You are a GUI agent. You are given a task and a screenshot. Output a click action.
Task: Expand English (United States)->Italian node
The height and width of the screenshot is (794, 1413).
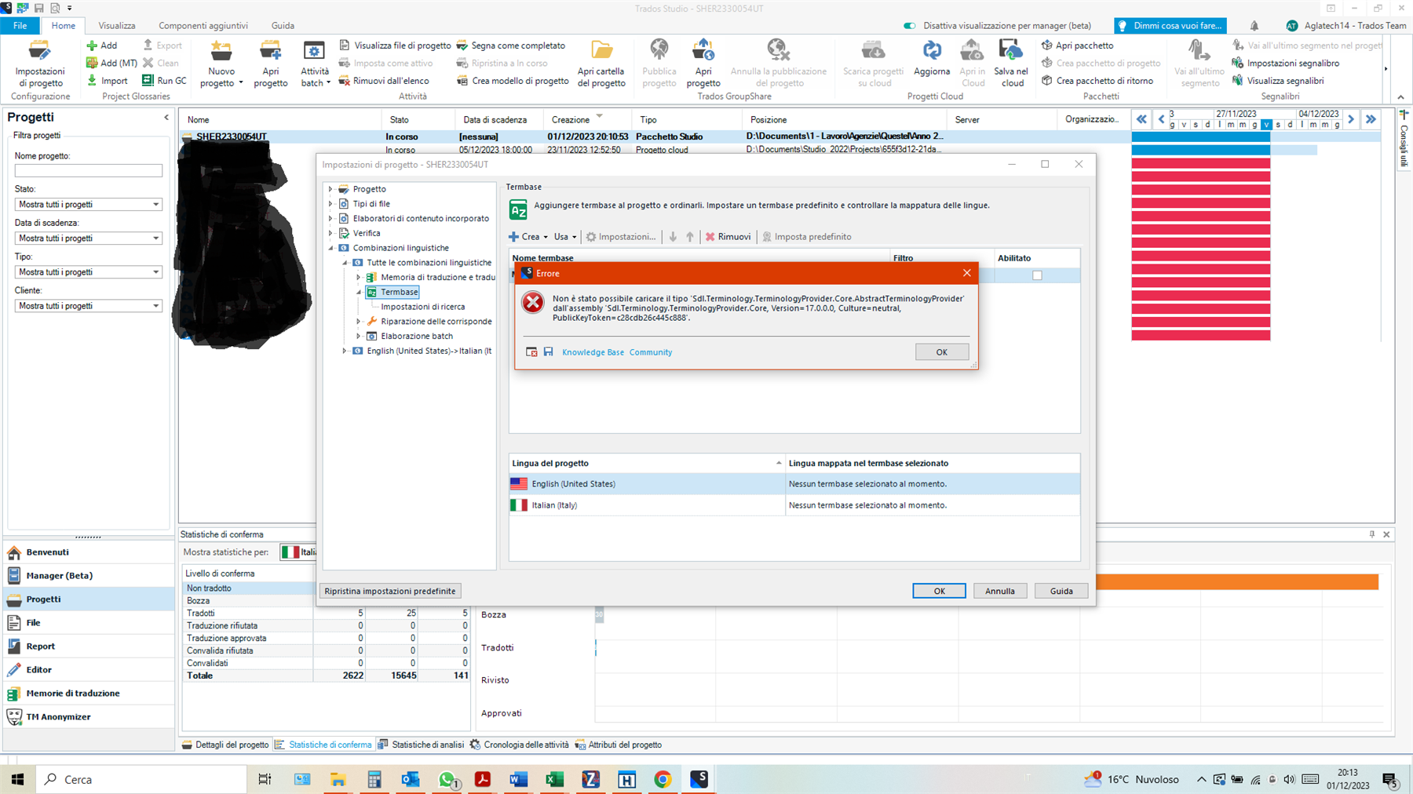[x=345, y=351]
